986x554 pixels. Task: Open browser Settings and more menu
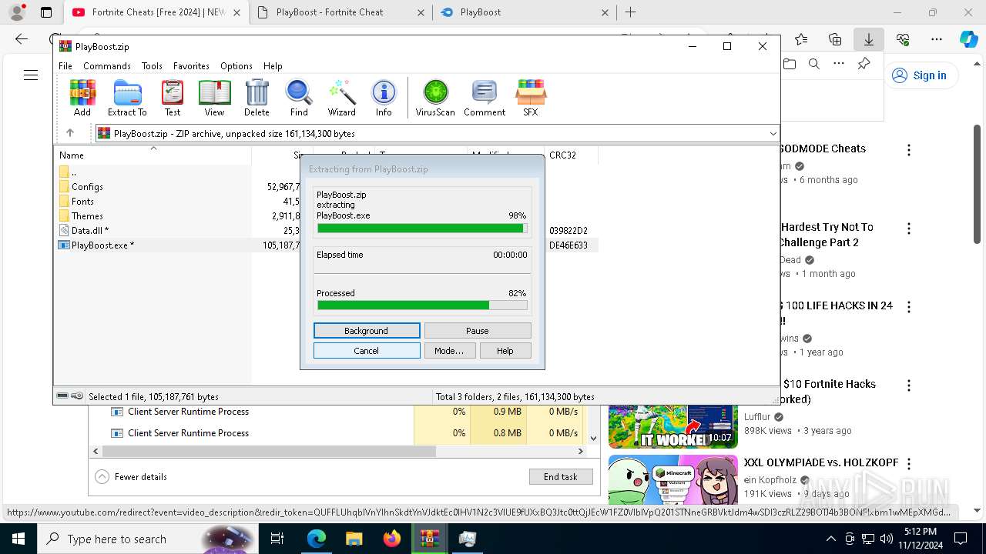tap(937, 39)
